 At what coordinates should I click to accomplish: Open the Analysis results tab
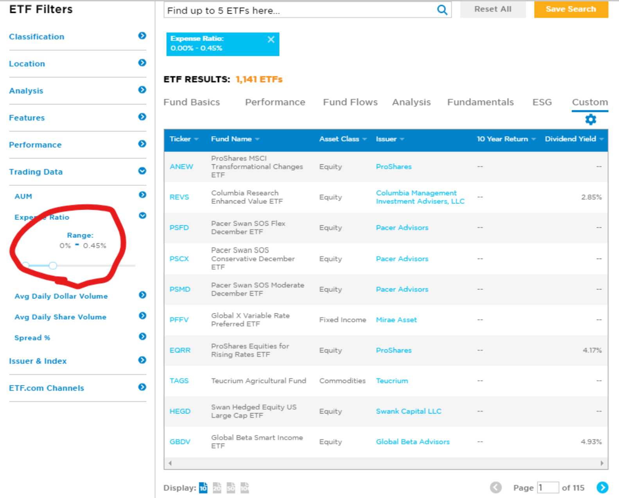pyautogui.click(x=411, y=102)
